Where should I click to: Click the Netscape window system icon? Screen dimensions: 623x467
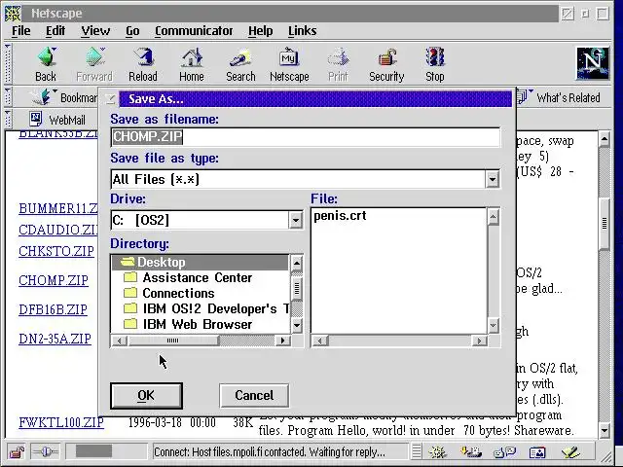pos(13,13)
